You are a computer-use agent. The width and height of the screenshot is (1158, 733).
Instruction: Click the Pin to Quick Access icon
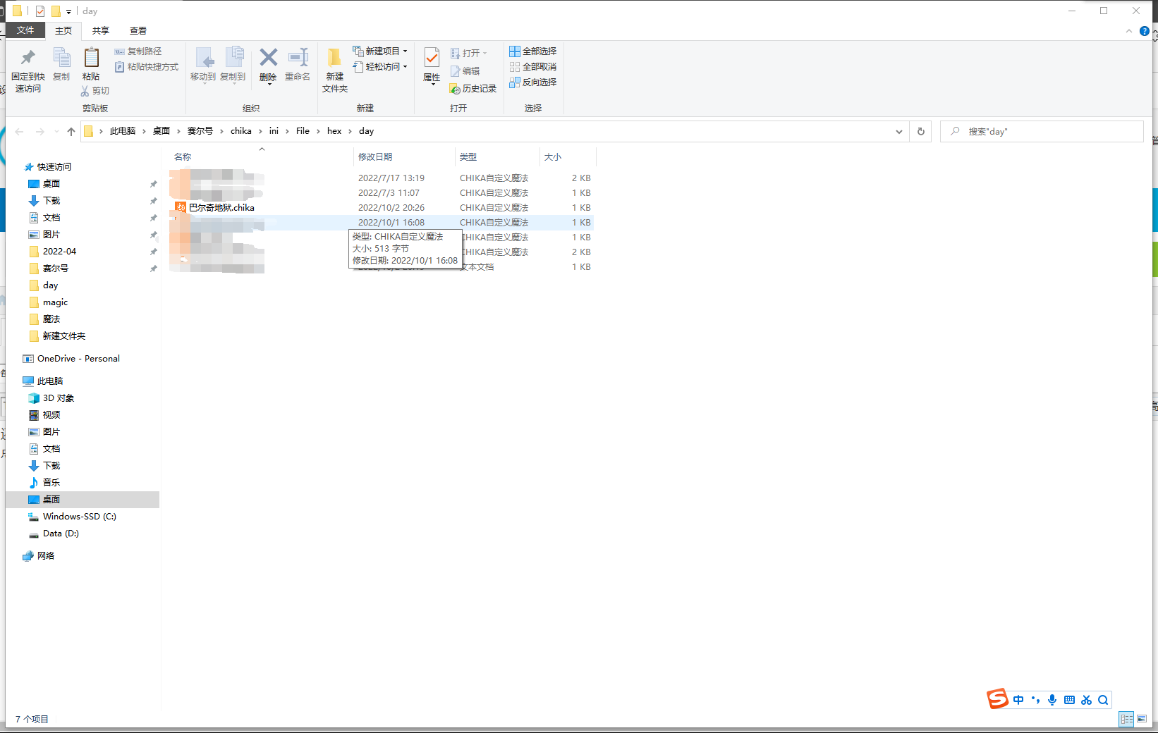(28, 58)
